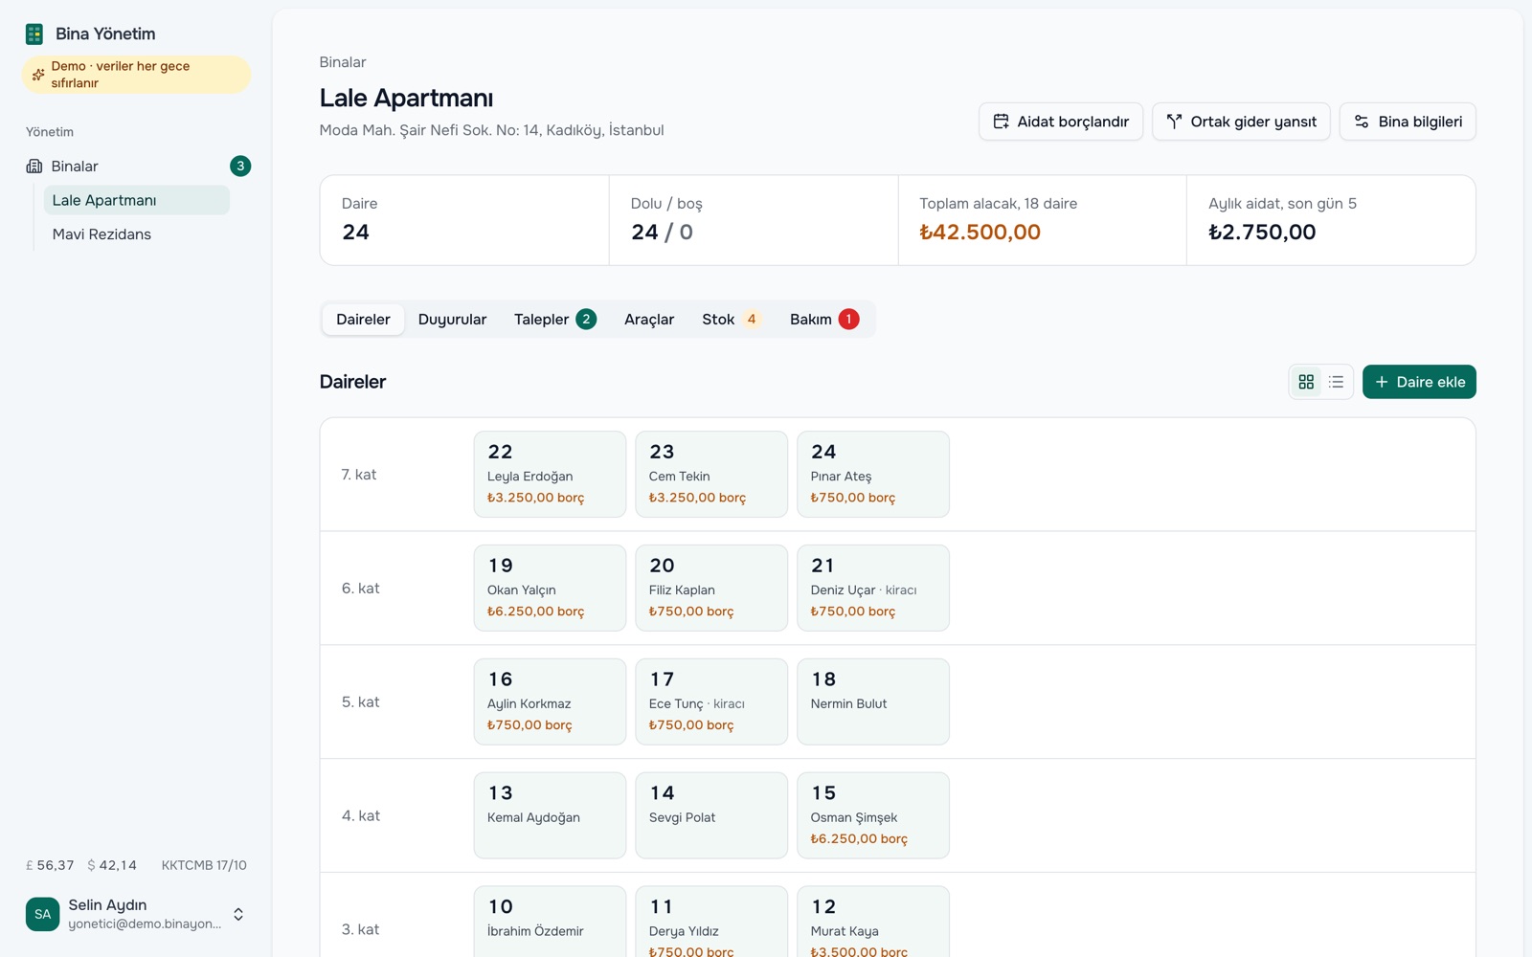Open apartment 18 Nermin Bulut card
This screenshot has height=957, width=1532.
[873, 701]
